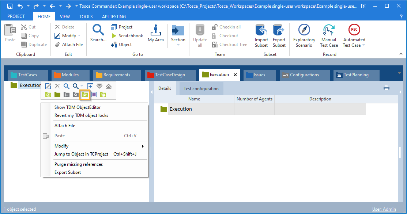Click Attach File in the Edit group
Viewport: 407px width, 214px height.
tap(69, 45)
